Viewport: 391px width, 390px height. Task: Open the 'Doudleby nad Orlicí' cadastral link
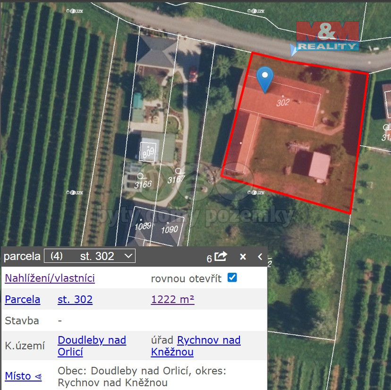tap(92, 346)
